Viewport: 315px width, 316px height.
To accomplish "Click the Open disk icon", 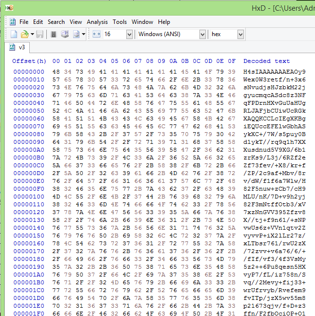I will pos(65,34).
